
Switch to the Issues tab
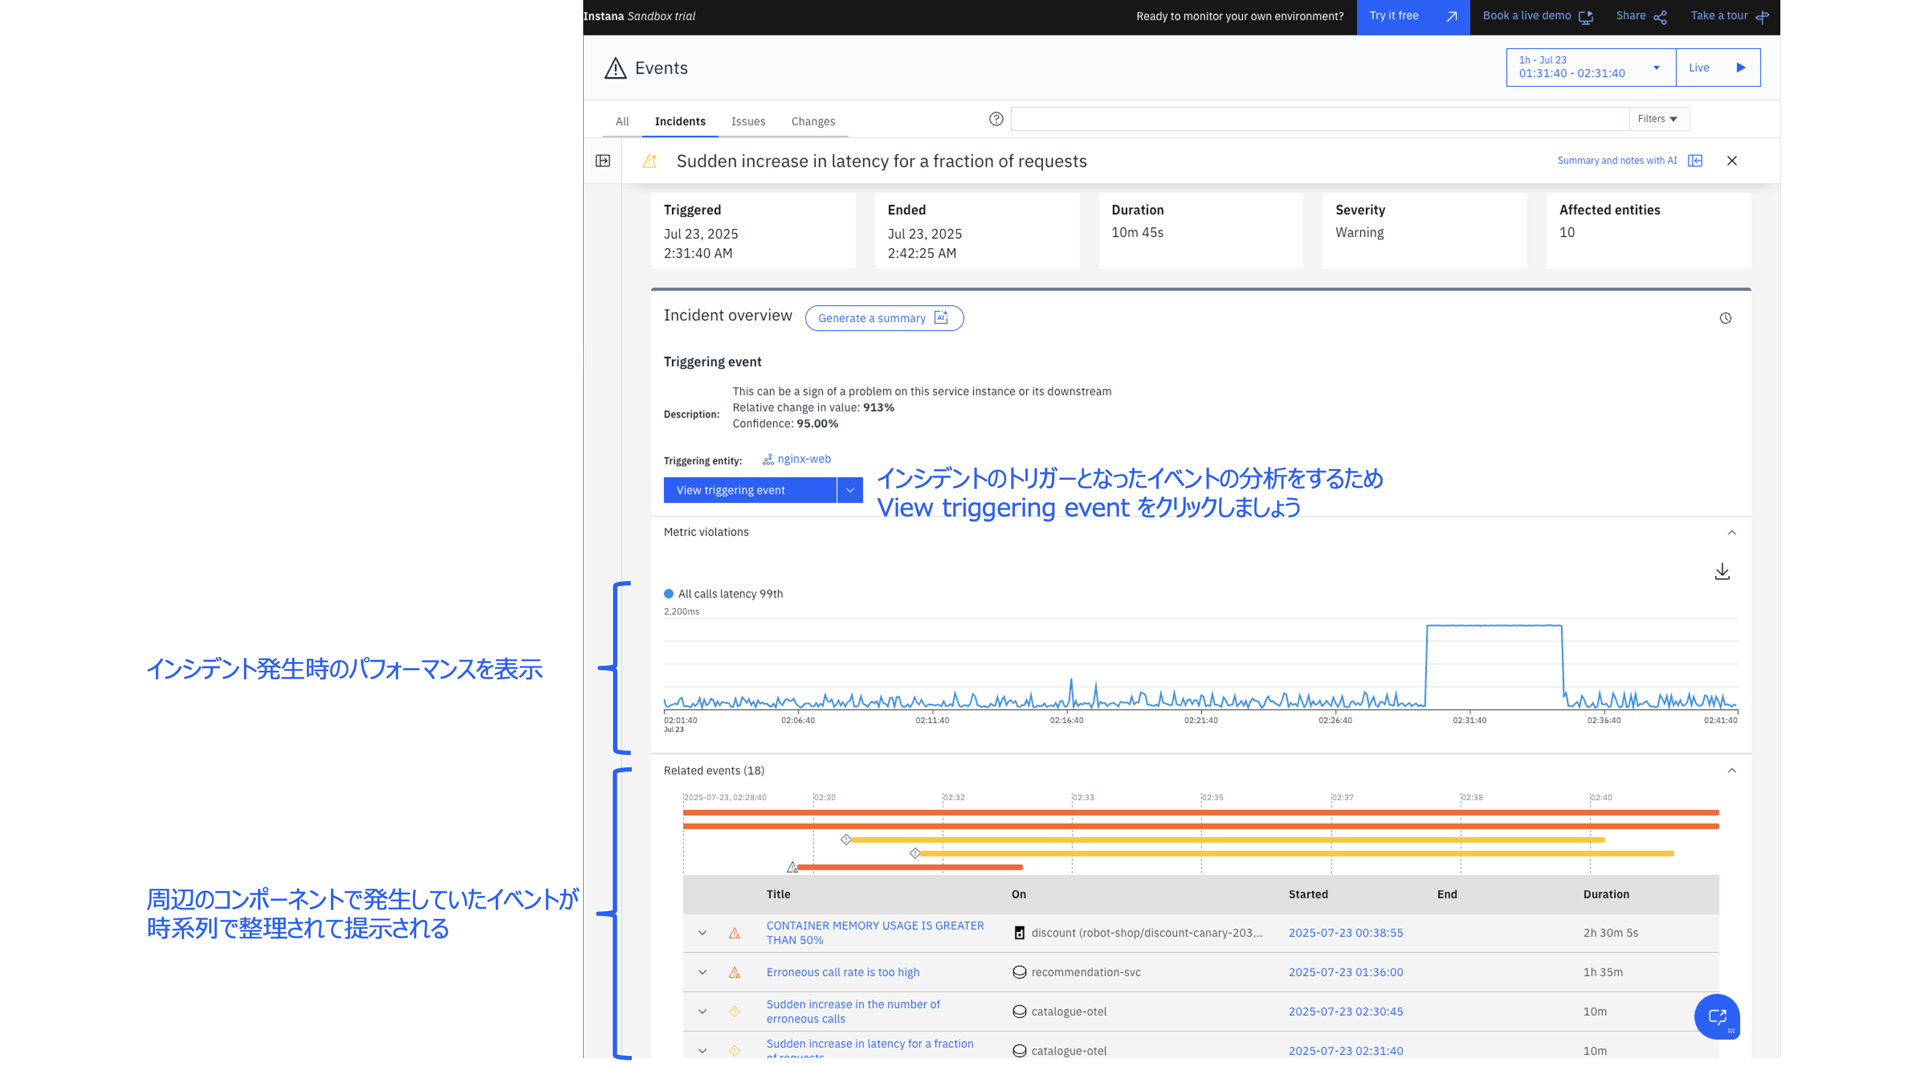click(x=748, y=122)
